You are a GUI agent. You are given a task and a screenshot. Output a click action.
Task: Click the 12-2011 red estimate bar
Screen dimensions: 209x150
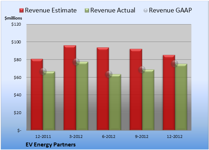pyautogui.click(x=37, y=95)
